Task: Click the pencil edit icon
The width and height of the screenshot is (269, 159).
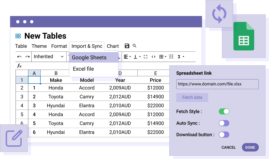Action: pyautogui.click(x=14, y=138)
